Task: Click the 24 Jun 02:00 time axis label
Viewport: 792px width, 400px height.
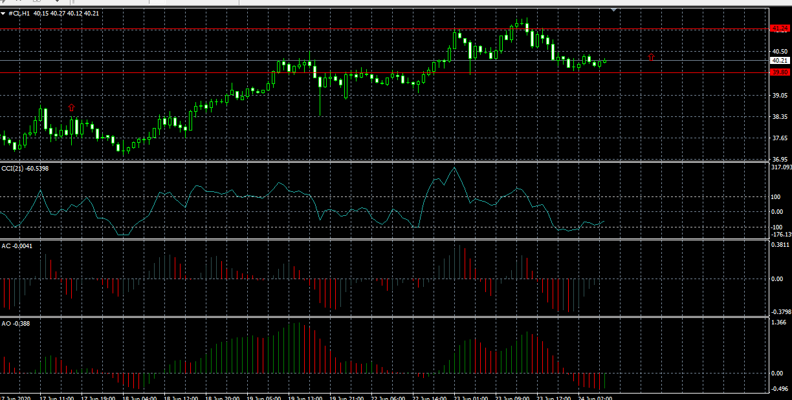Action: (594, 398)
